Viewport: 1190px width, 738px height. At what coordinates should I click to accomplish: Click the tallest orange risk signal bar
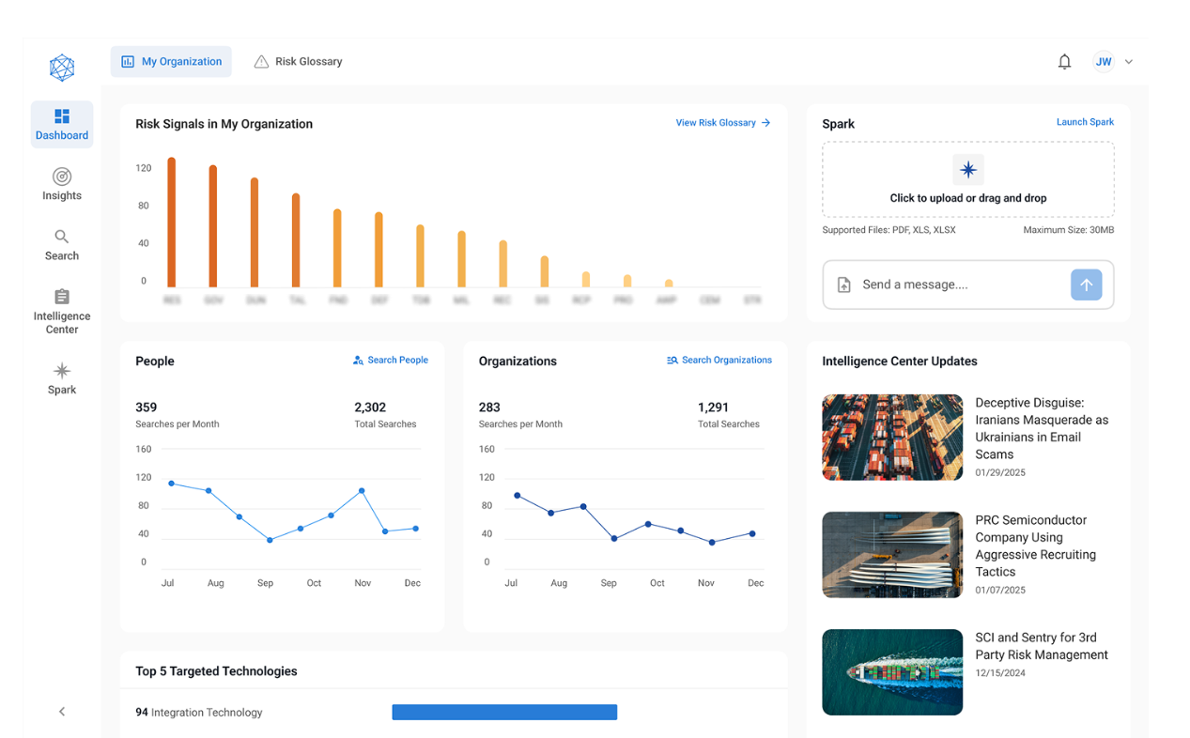coord(172,223)
